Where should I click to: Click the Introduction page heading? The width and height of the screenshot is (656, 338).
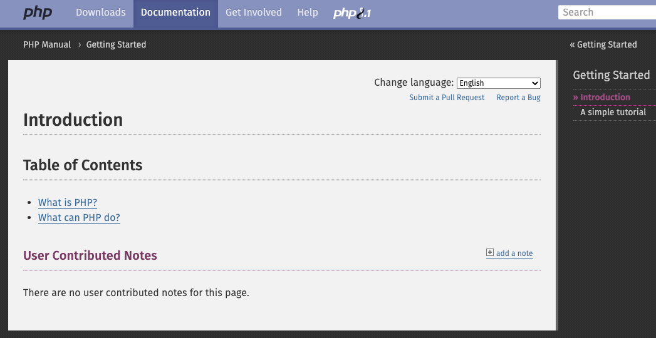(x=73, y=120)
